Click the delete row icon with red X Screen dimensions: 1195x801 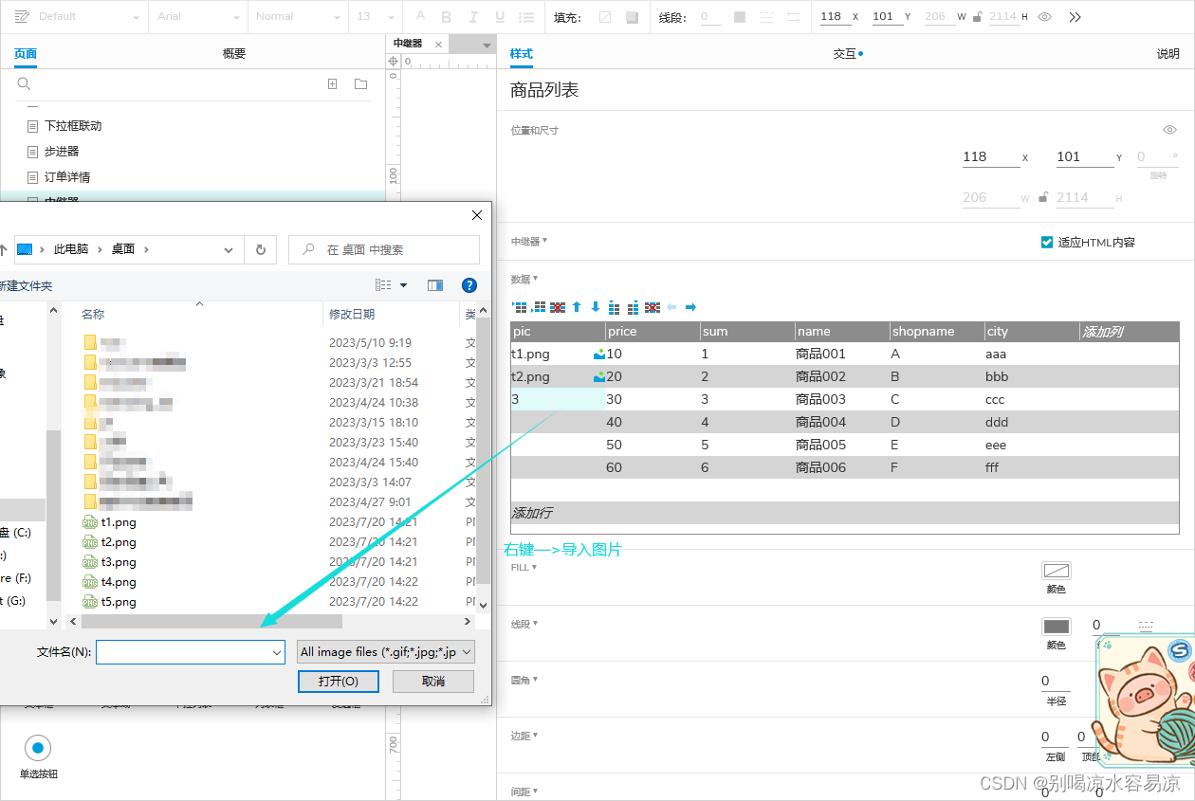(x=559, y=307)
